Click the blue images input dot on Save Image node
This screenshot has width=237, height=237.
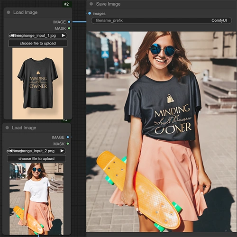pos(90,13)
